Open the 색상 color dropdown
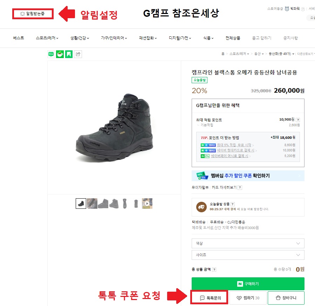Viewport: 315px width, 306px height. click(x=248, y=243)
